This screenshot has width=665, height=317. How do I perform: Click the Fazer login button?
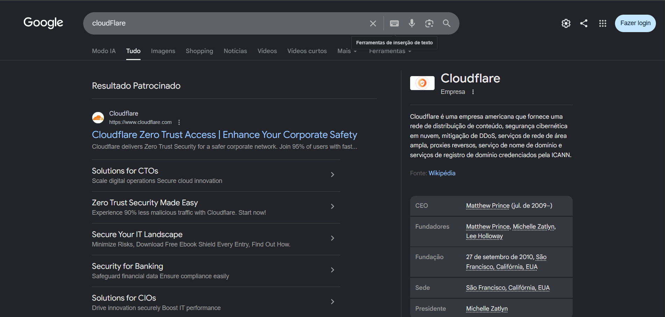[635, 23]
